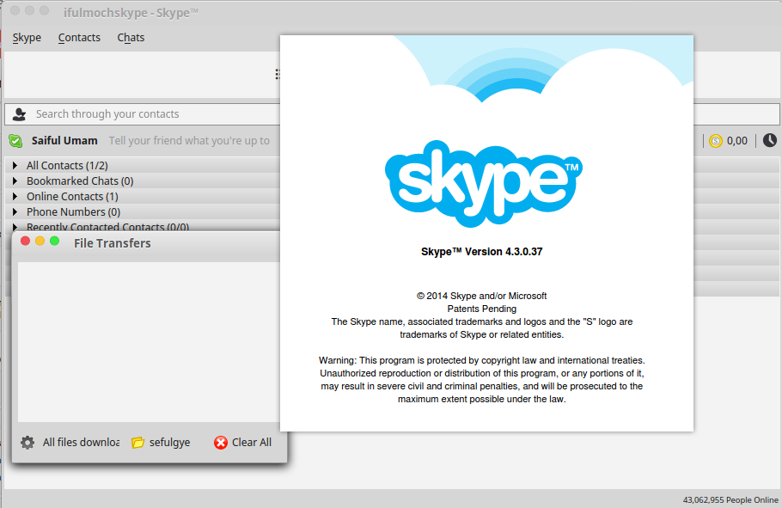Click the red Clear All icon
The height and width of the screenshot is (508, 782).
(x=221, y=443)
